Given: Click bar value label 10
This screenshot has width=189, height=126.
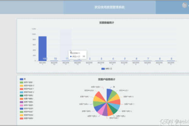Looking at the screenshot, I should coord(55,59).
